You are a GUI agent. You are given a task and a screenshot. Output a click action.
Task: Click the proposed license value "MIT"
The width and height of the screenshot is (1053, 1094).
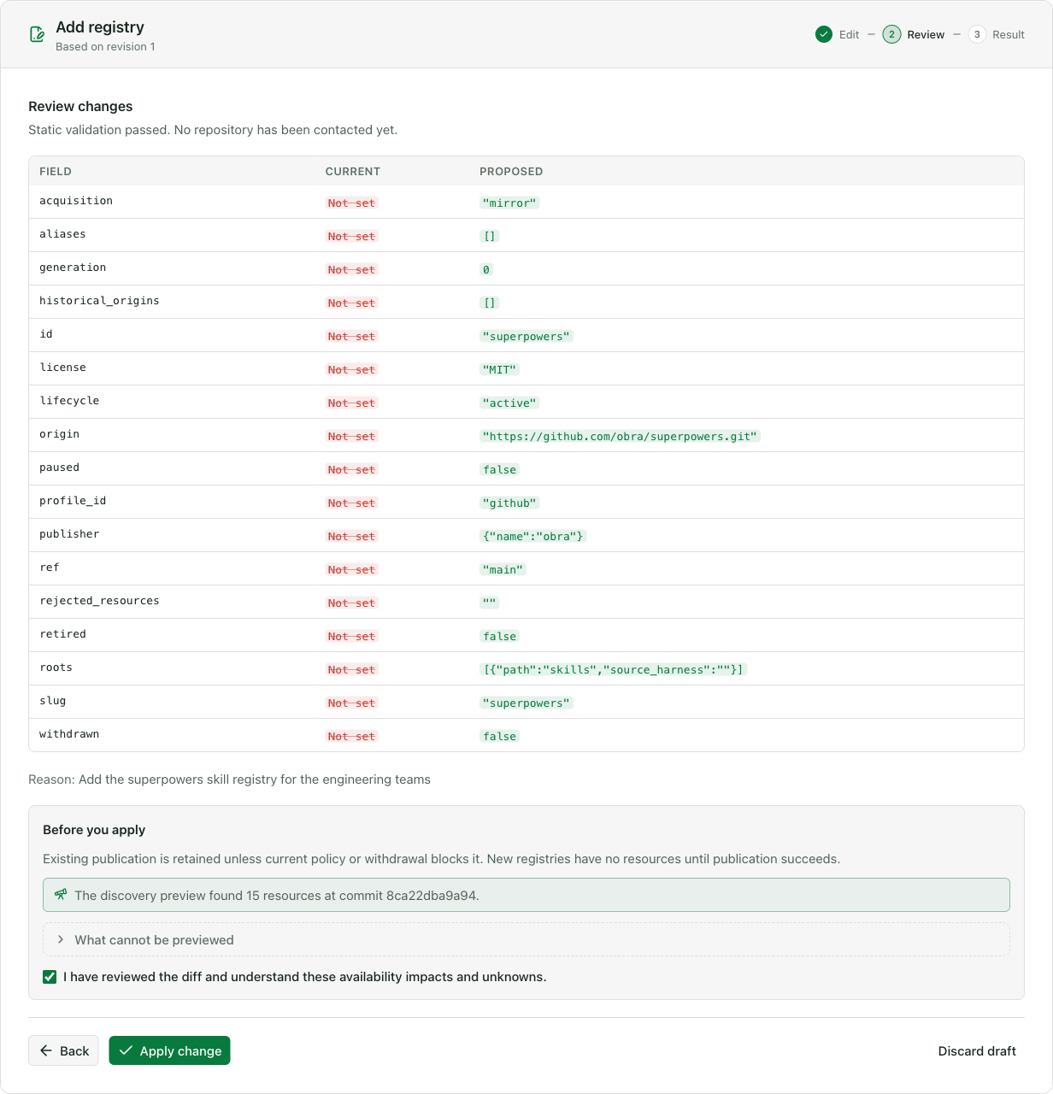click(x=499, y=369)
